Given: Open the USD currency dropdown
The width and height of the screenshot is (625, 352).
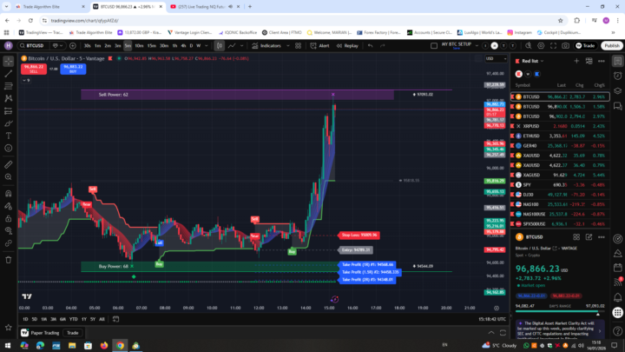Looking at the screenshot, I should tap(496, 59).
